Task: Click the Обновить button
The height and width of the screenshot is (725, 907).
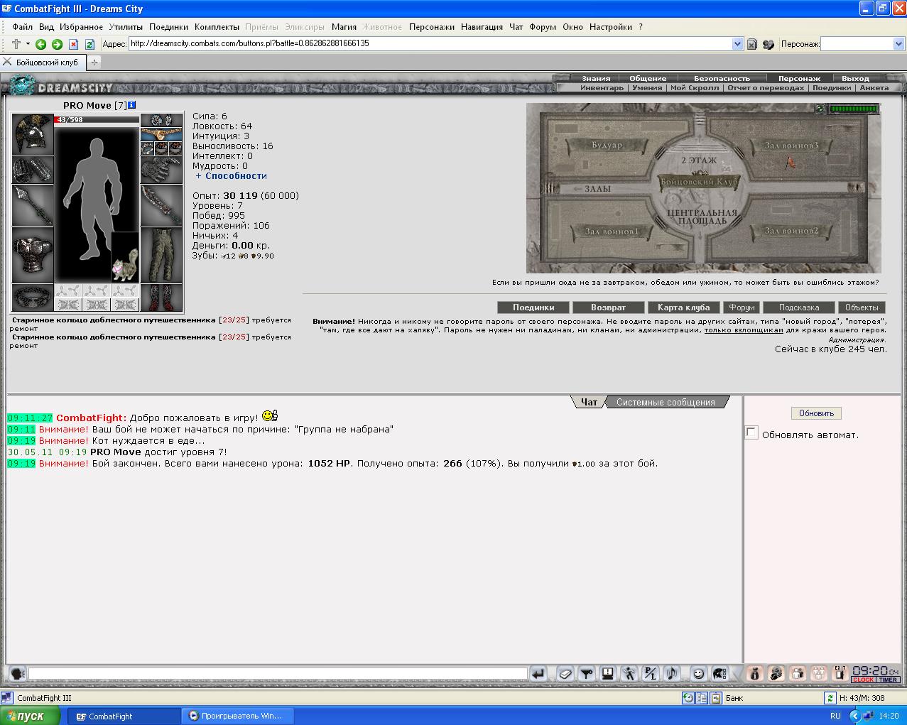Action: coord(816,413)
